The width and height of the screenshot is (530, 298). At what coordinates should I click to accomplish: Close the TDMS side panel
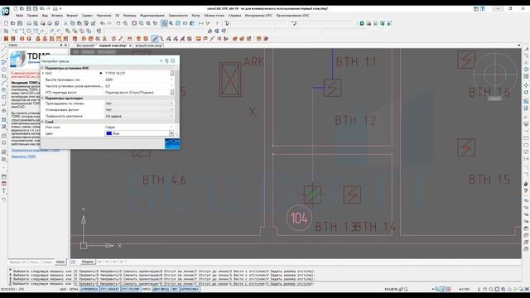point(66,45)
